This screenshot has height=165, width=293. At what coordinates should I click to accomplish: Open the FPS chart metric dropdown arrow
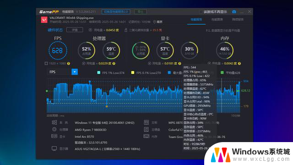click(x=75, y=72)
